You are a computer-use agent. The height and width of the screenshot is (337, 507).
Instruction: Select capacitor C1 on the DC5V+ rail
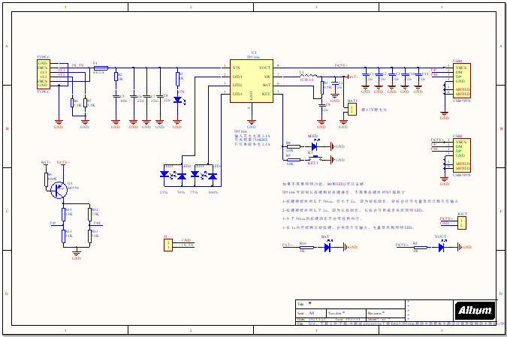tap(365, 74)
